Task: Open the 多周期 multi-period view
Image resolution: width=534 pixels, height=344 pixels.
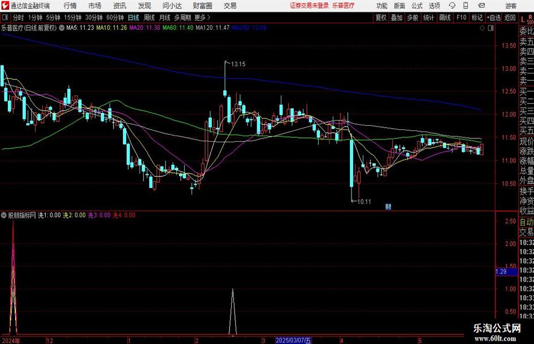Action: click(183, 18)
